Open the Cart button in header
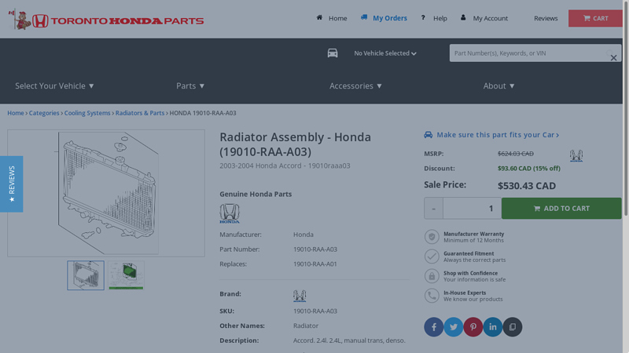Image resolution: width=629 pixels, height=353 pixels. [x=595, y=18]
